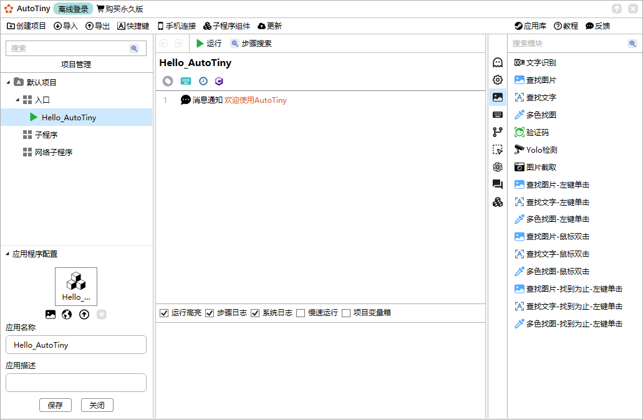Image resolution: width=643 pixels, height=420 pixels.
Task: Click the Hello_ app icon thumbnail
Action: tap(76, 287)
